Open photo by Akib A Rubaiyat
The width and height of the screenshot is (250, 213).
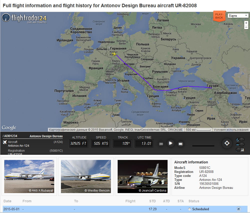point(29,176)
